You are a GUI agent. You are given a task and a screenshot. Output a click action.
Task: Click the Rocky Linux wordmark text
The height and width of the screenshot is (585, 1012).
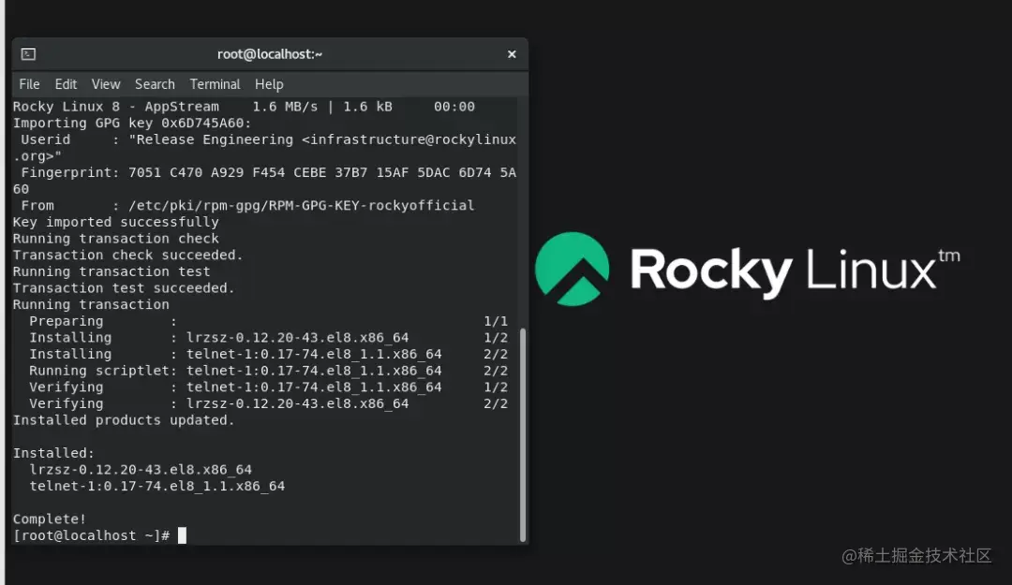795,270
